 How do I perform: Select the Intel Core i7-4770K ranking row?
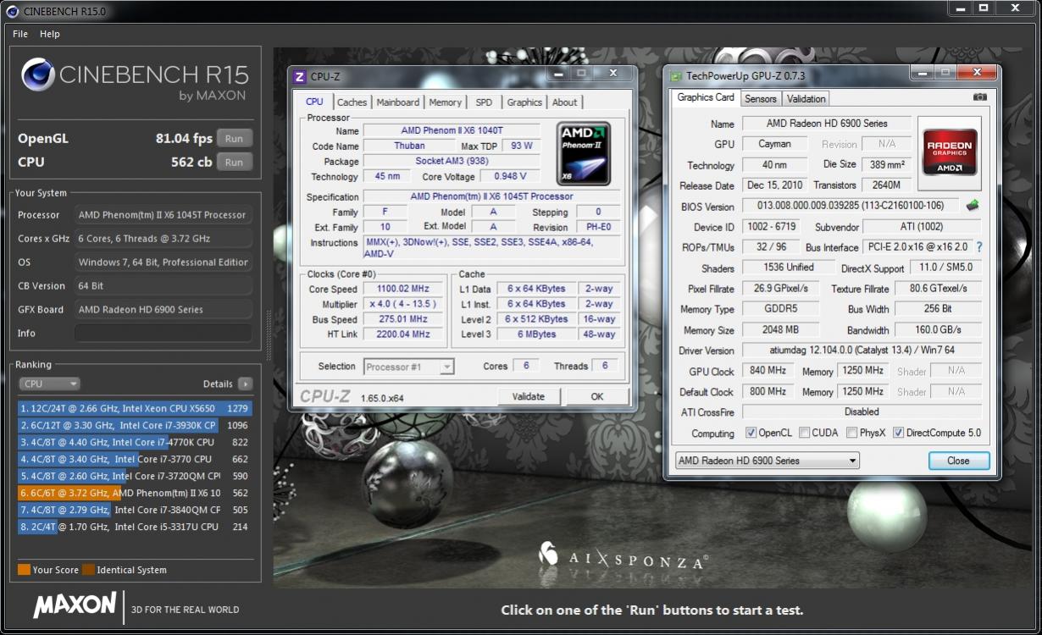(x=135, y=442)
